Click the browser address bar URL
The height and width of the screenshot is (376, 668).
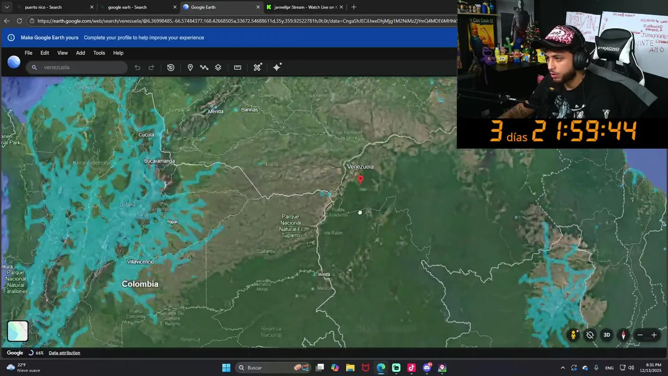click(247, 21)
